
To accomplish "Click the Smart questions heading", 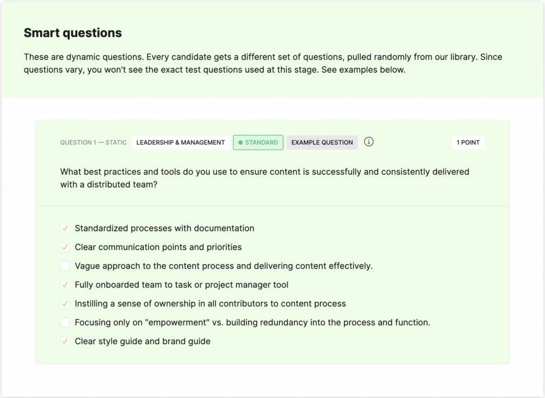I will click(x=73, y=33).
